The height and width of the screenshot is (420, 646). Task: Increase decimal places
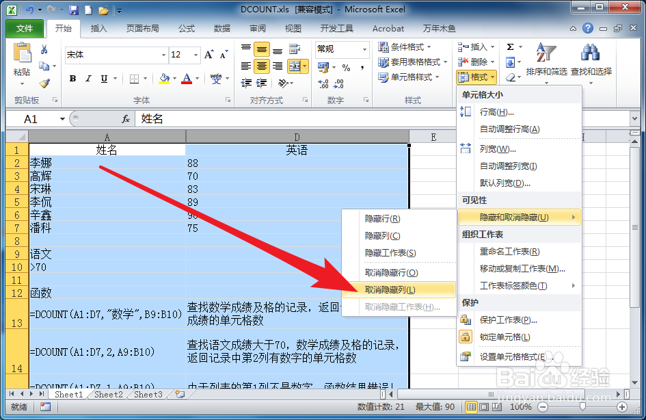click(x=323, y=83)
